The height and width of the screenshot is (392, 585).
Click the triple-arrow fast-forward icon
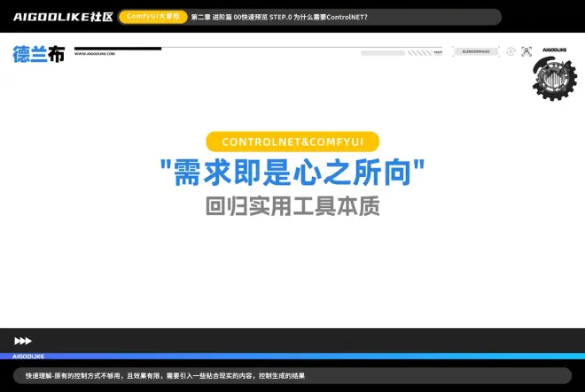23,341
